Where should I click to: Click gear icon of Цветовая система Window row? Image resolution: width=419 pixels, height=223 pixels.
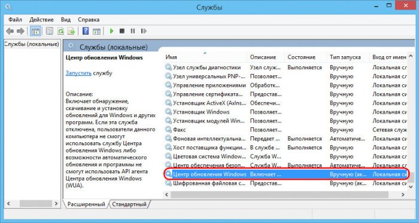168,156
